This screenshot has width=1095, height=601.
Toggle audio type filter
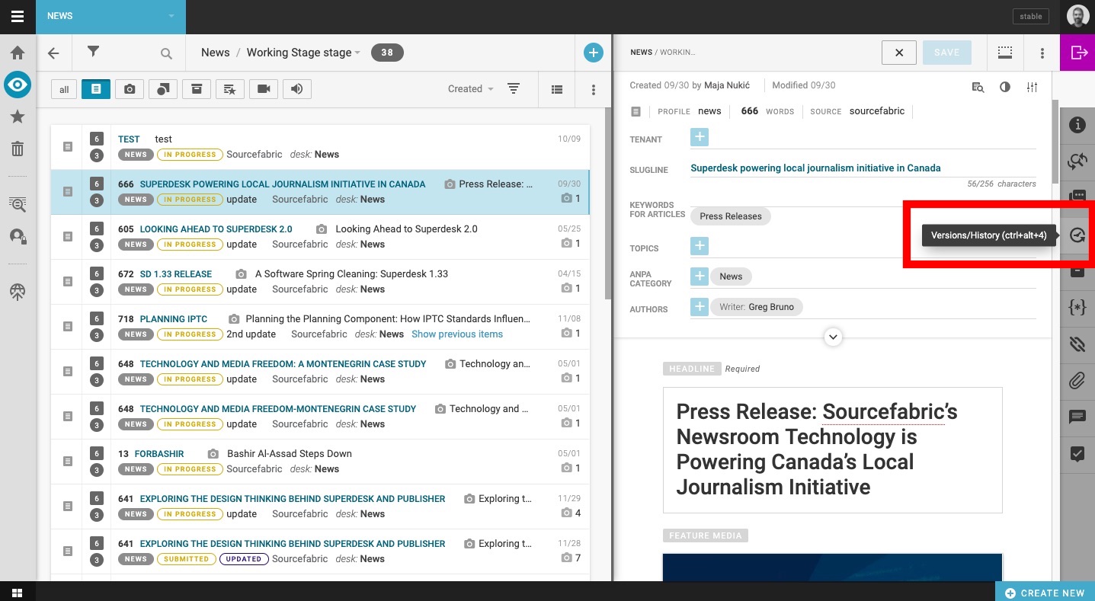(297, 89)
